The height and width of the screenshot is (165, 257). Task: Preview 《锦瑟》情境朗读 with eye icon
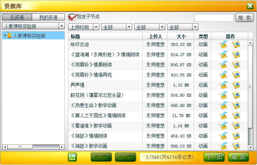point(236,136)
